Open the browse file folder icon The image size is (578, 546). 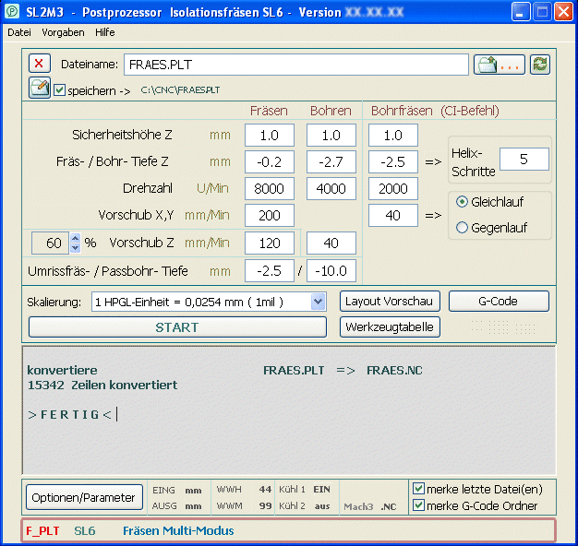(500, 64)
